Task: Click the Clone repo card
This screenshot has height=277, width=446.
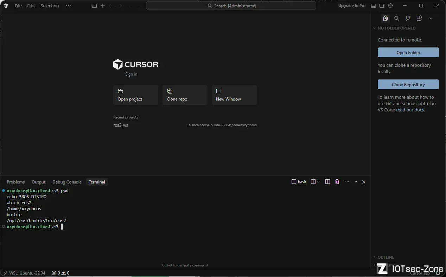Action: [x=185, y=95]
